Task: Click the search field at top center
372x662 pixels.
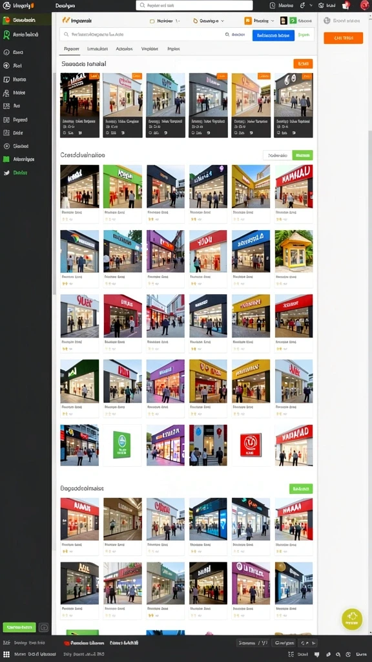Action: coord(194,5)
